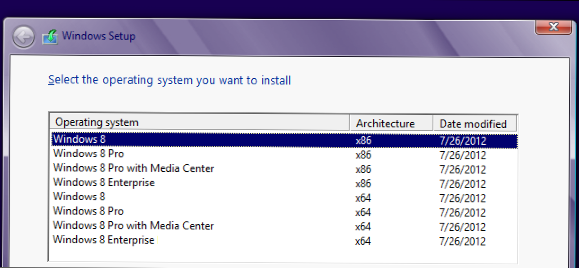Viewport: 579px width, 268px height.
Task: Click the date in the highlighted Windows 8 row
Action: coord(463,141)
